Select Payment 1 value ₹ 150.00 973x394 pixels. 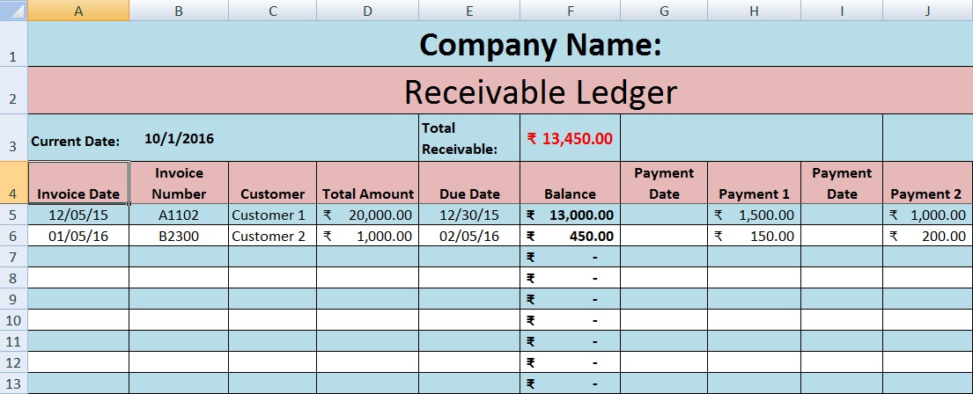(754, 236)
